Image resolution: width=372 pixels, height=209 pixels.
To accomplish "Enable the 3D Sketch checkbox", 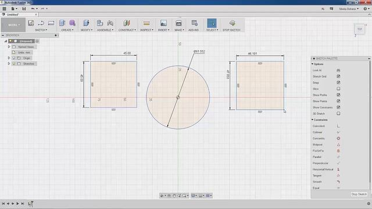I will [x=338, y=114].
